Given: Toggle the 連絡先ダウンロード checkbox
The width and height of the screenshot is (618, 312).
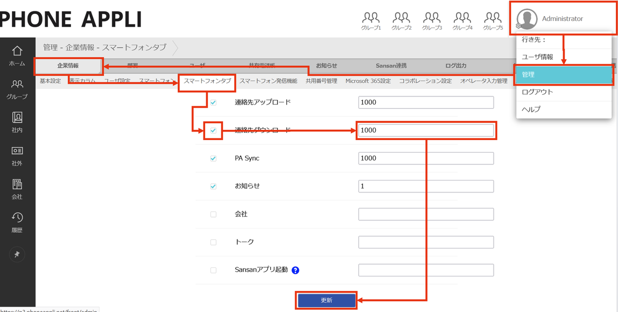Looking at the screenshot, I should coord(213,130).
